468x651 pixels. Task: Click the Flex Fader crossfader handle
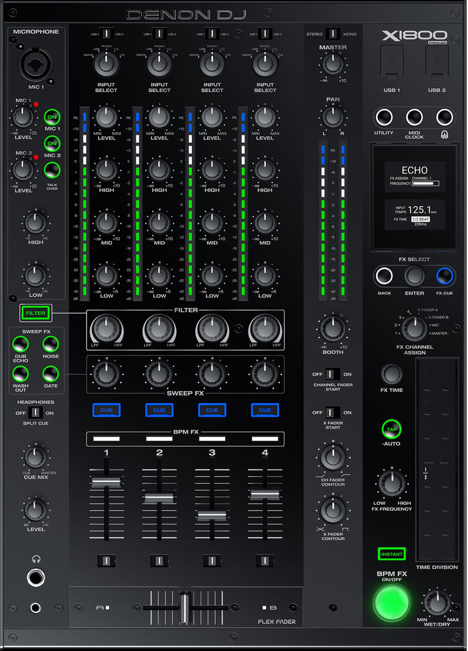pos(185,608)
